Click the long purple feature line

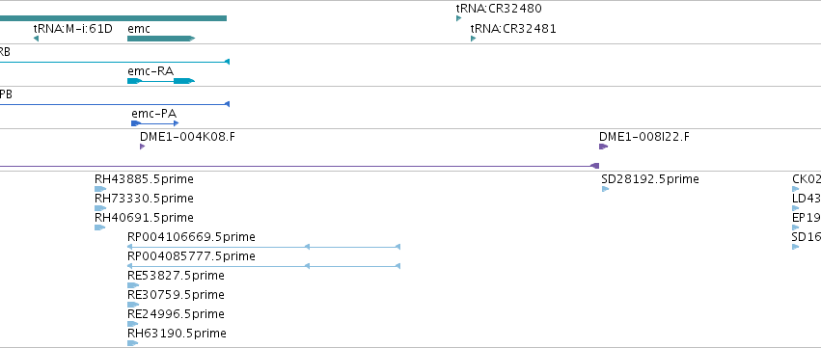pos(299,166)
